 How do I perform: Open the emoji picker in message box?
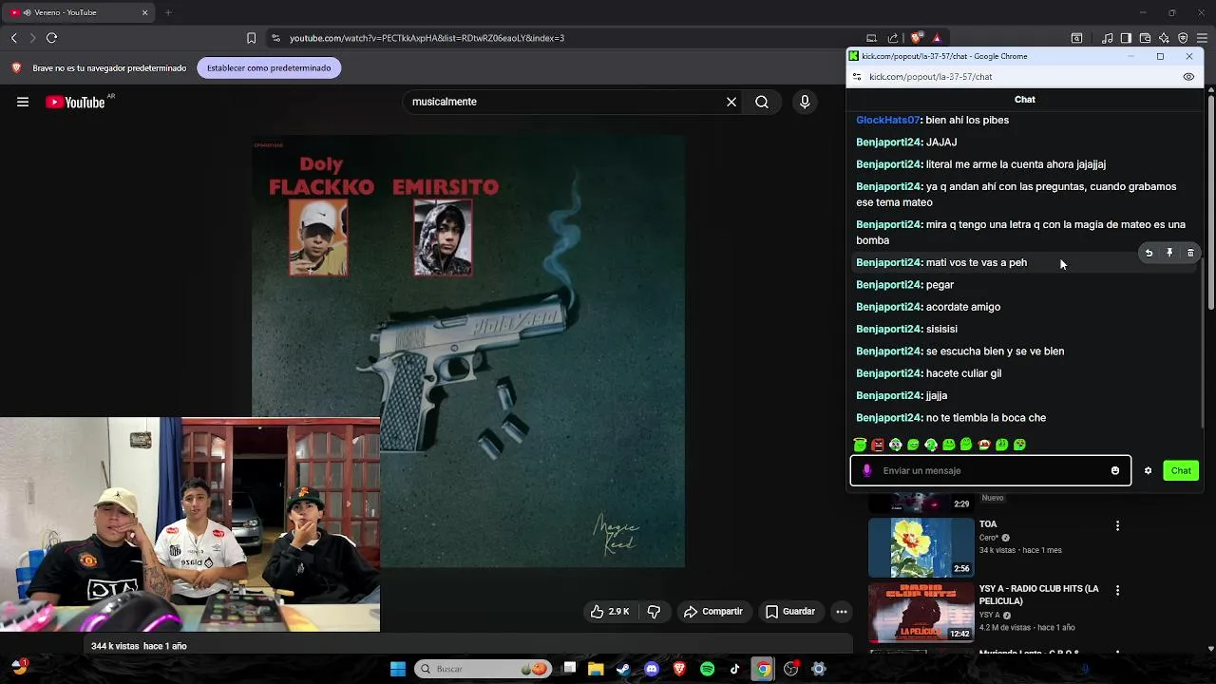(x=1115, y=470)
